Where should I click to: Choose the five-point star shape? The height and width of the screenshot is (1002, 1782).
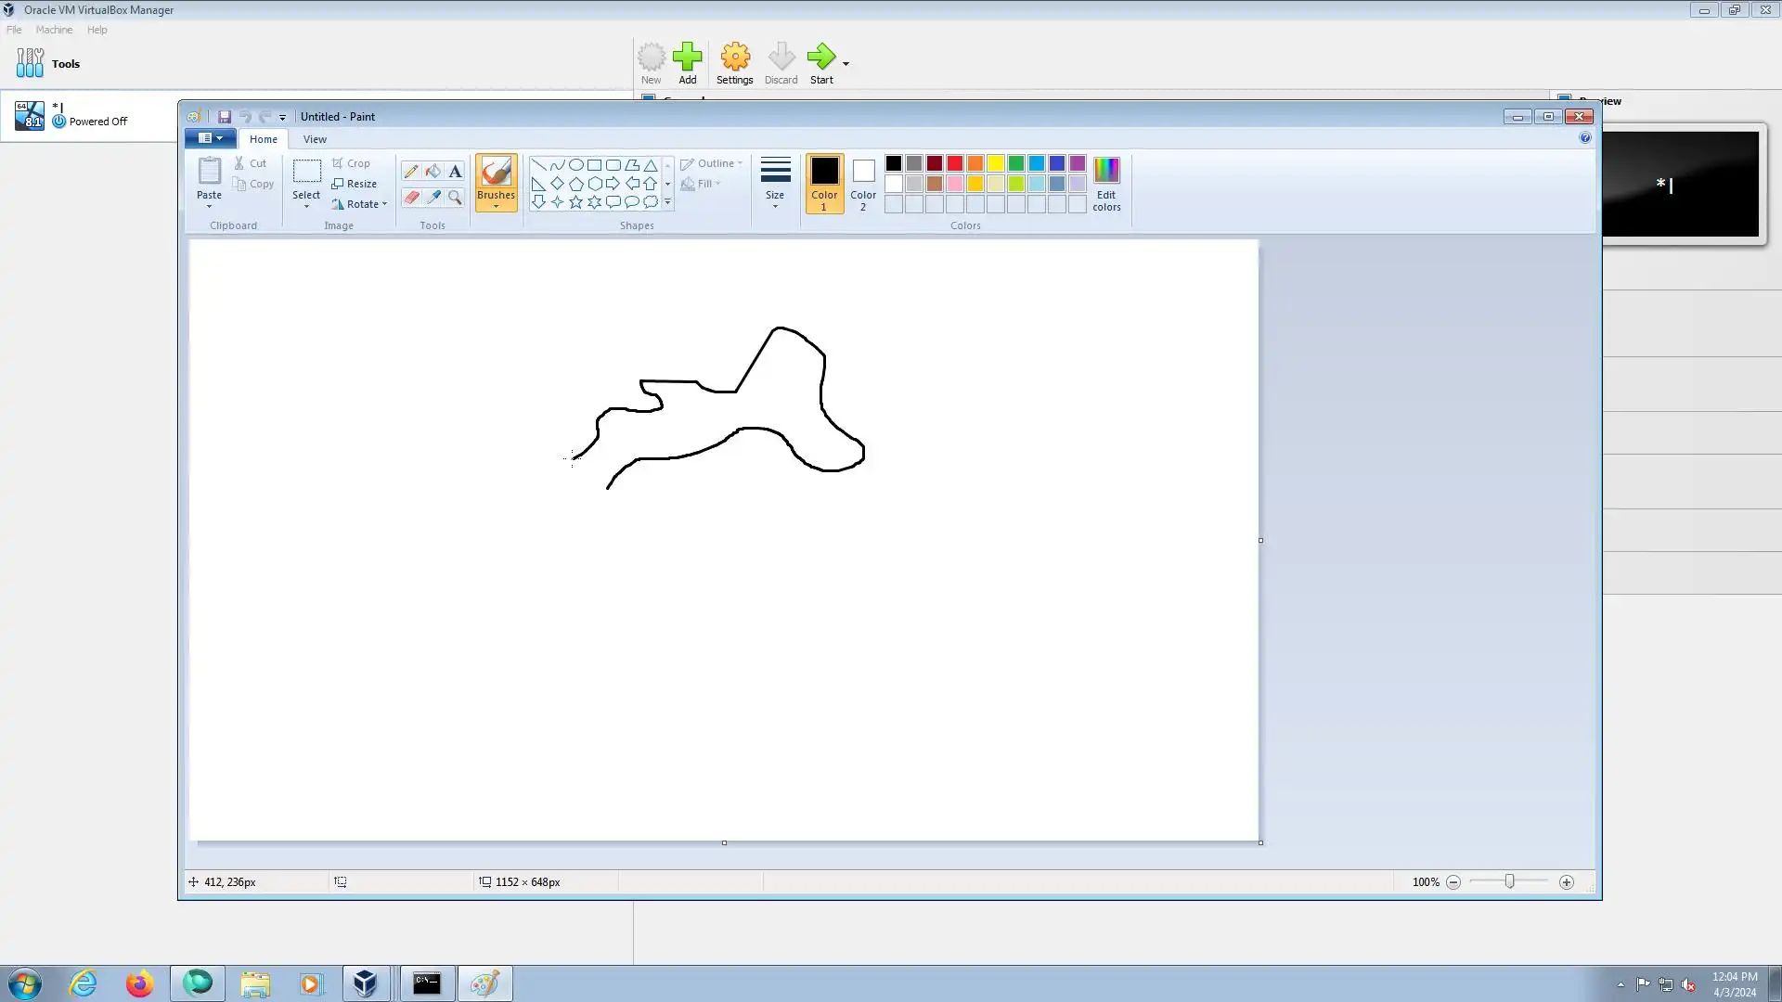[x=575, y=202]
